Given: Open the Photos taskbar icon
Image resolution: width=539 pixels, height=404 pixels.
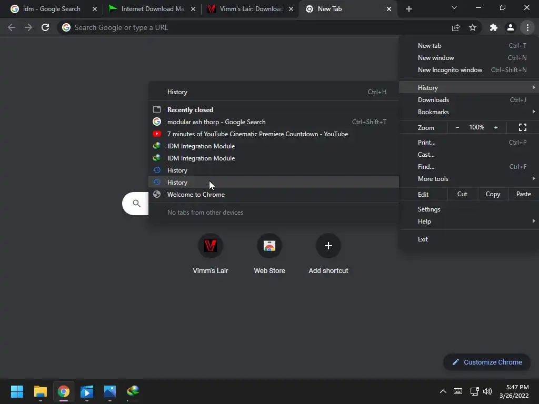Looking at the screenshot, I should point(110,391).
